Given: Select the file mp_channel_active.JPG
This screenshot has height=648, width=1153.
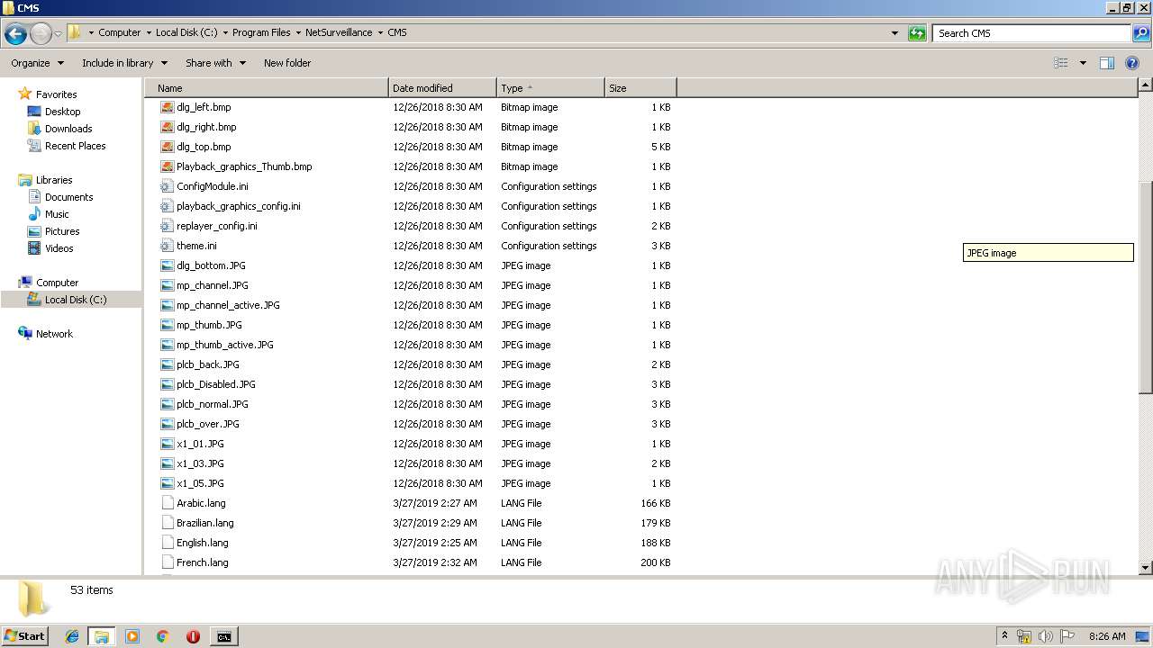Looking at the screenshot, I should pos(228,305).
